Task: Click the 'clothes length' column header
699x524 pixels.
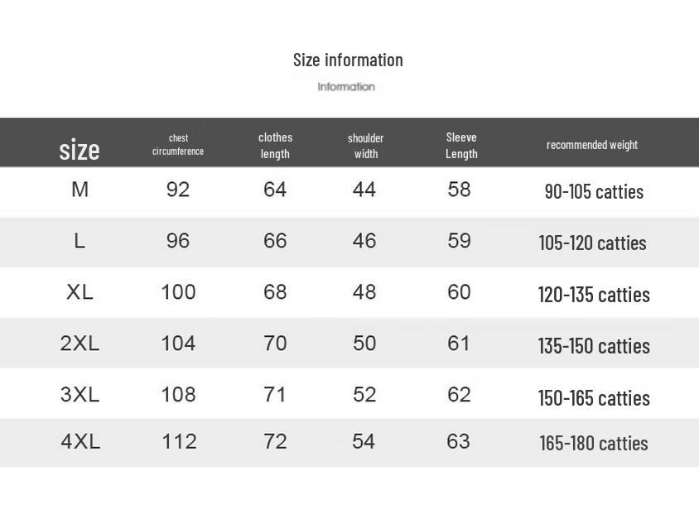Action: [x=275, y=146]
